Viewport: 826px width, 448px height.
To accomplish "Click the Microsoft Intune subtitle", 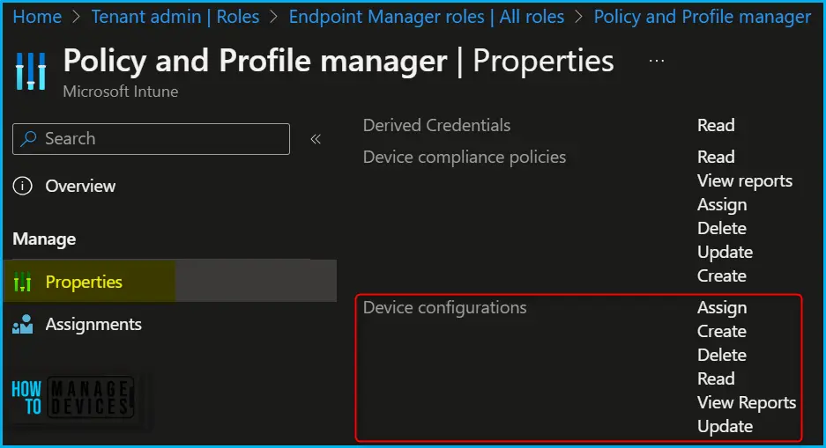I will coord(120,92).
